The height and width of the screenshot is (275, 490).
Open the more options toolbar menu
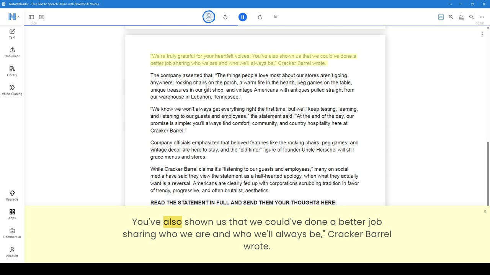coord(482,17)
